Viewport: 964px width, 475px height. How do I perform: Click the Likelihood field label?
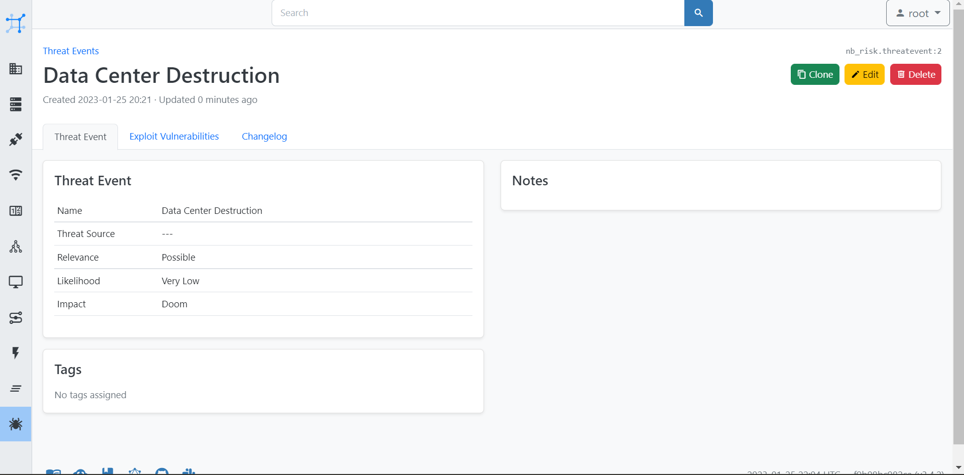coord(78,281)
